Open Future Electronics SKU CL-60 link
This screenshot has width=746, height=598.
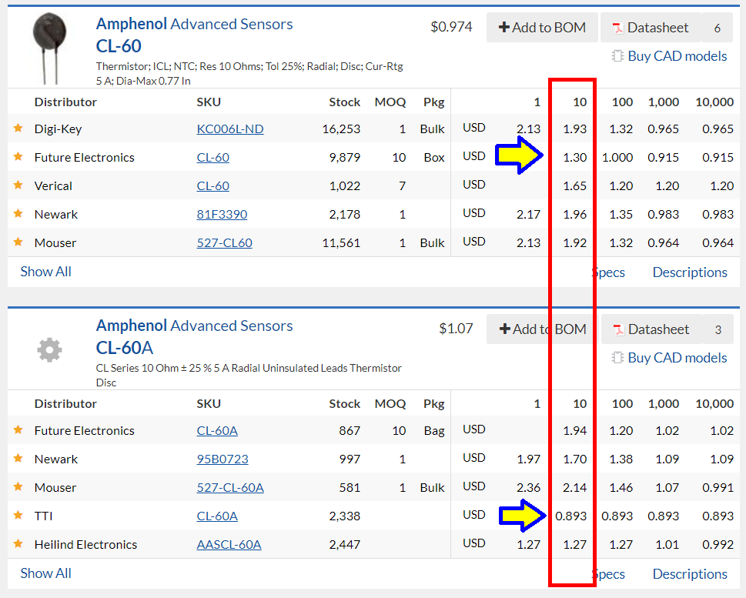[x=213, y=158]
